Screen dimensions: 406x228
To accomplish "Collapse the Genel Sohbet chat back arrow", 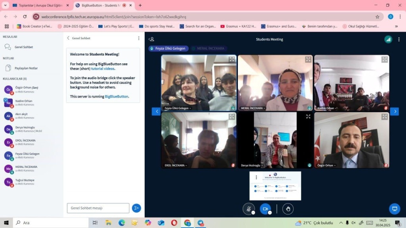I will (68, 38).
